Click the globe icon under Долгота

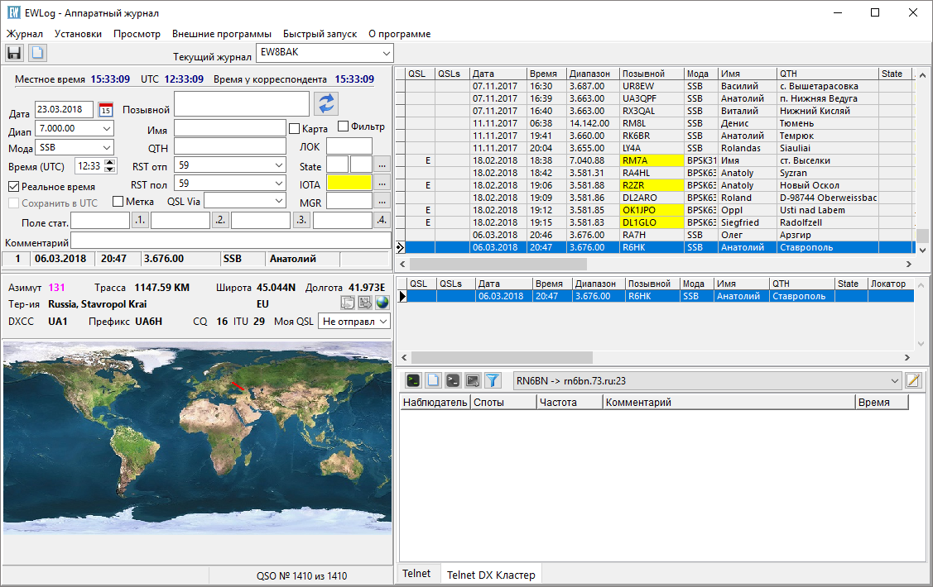[382, 303]
